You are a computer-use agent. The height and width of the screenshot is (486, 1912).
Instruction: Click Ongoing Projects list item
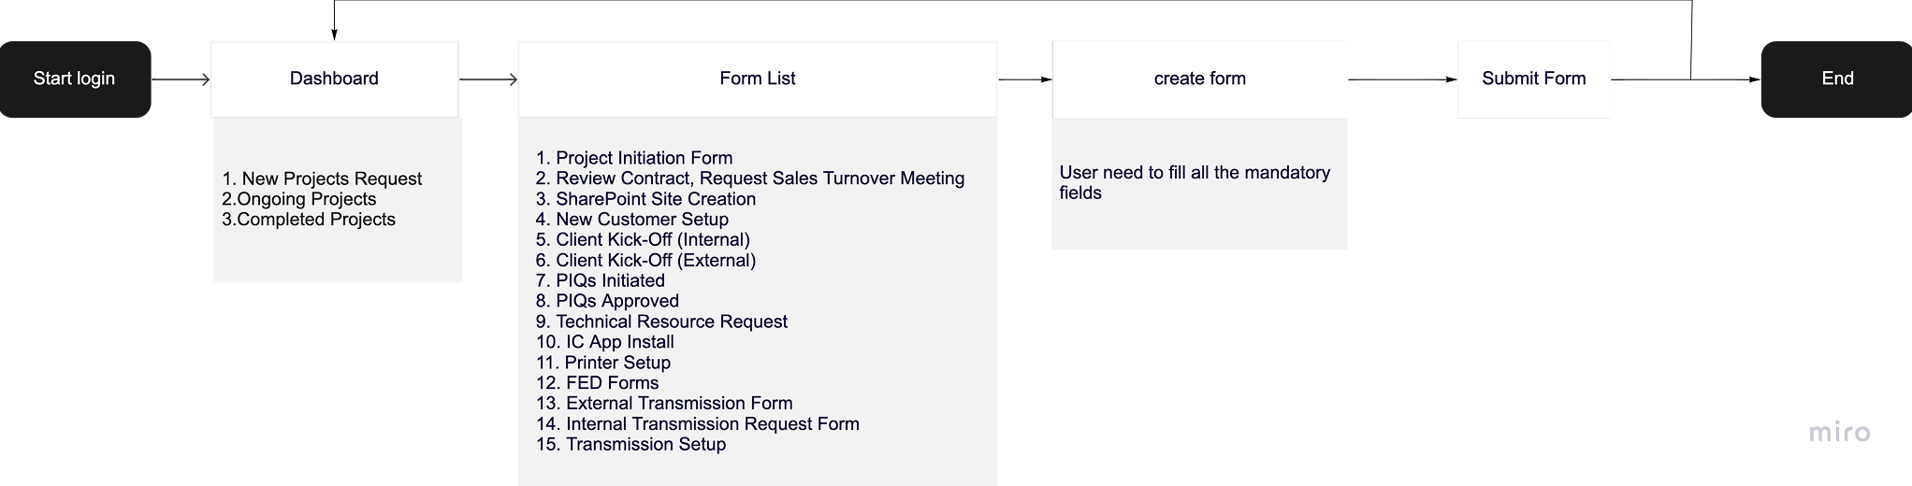pos(299,199)
